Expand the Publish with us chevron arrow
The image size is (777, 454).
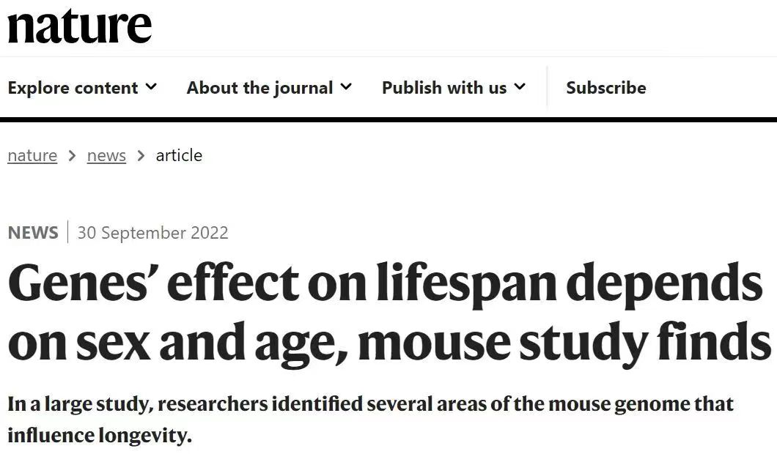520,87
